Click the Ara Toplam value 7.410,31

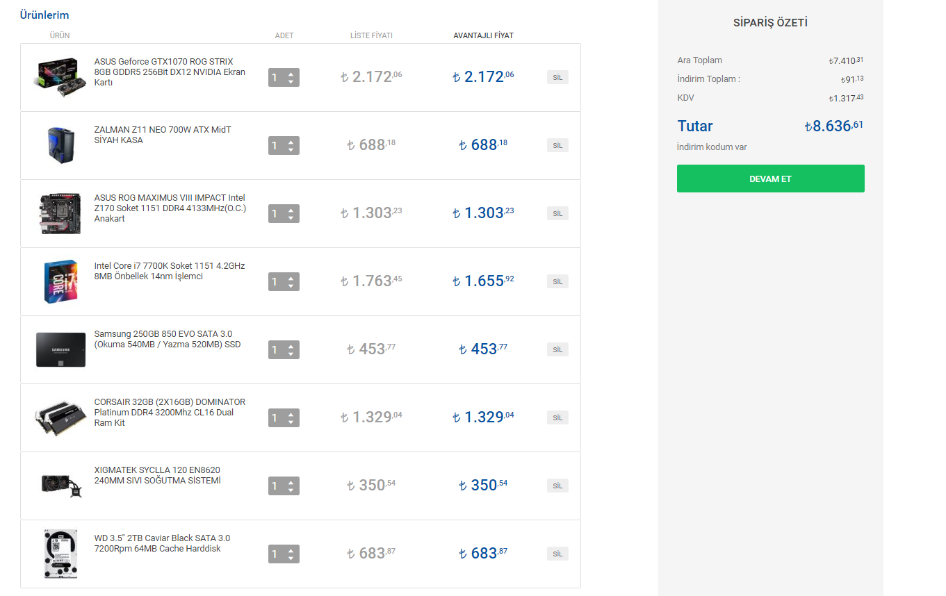coord(847,60)
